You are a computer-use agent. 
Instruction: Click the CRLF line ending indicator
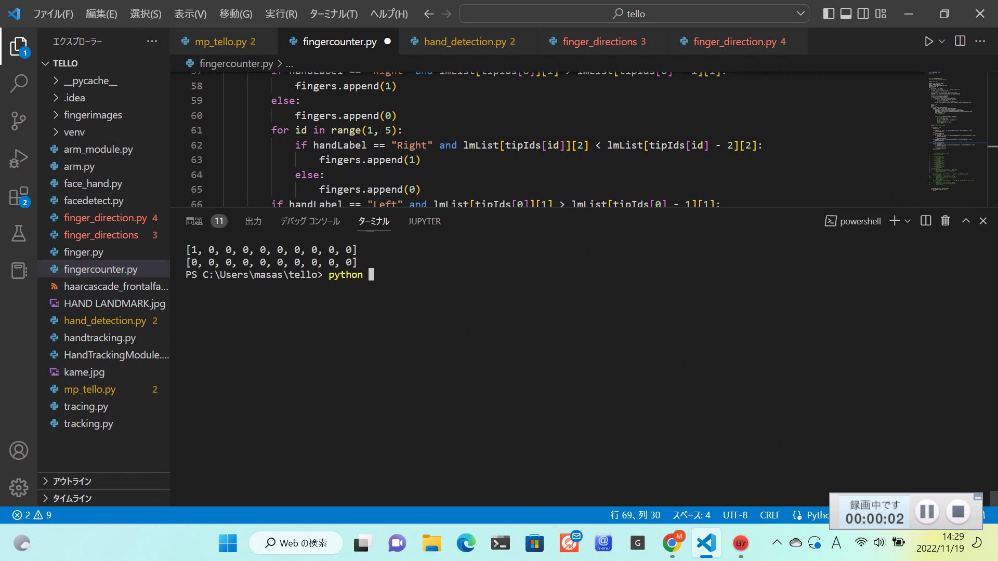point(770,515)
